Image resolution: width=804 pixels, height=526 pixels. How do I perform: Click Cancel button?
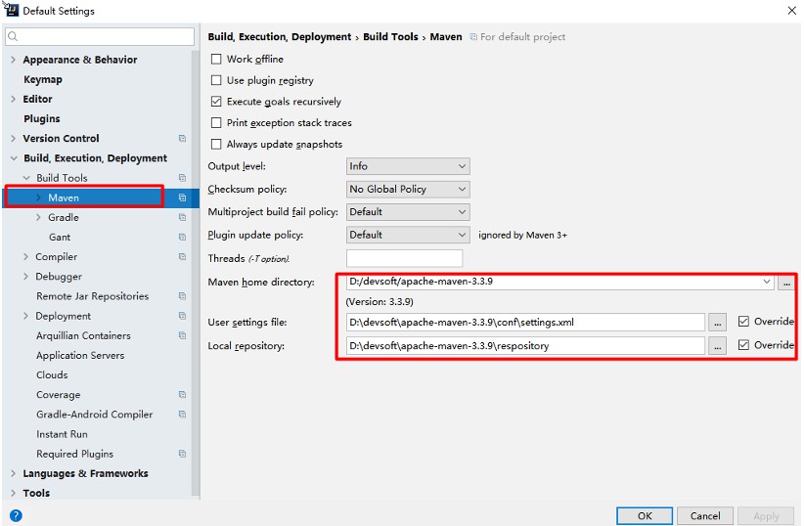tap(705, 516)
